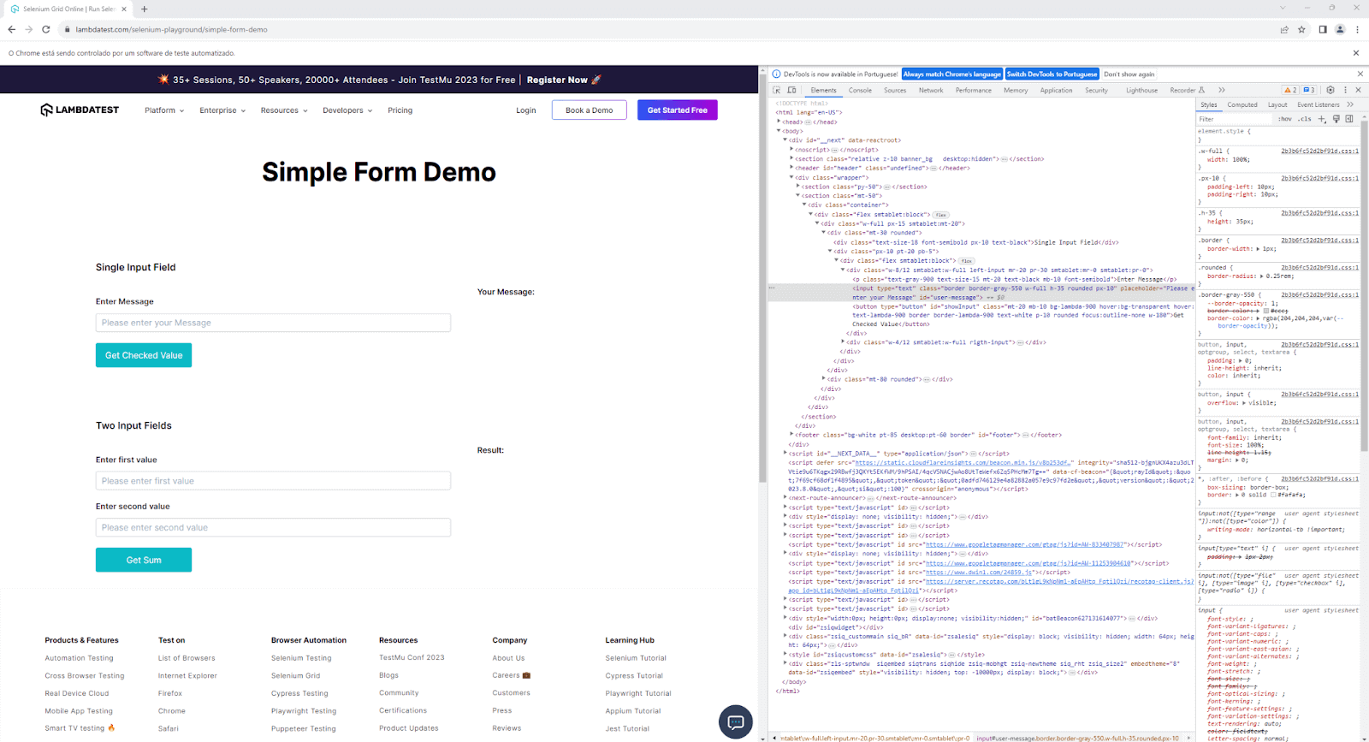Show more Styles sidebar tabs

pyautogui.click(x=1350, y=104)
